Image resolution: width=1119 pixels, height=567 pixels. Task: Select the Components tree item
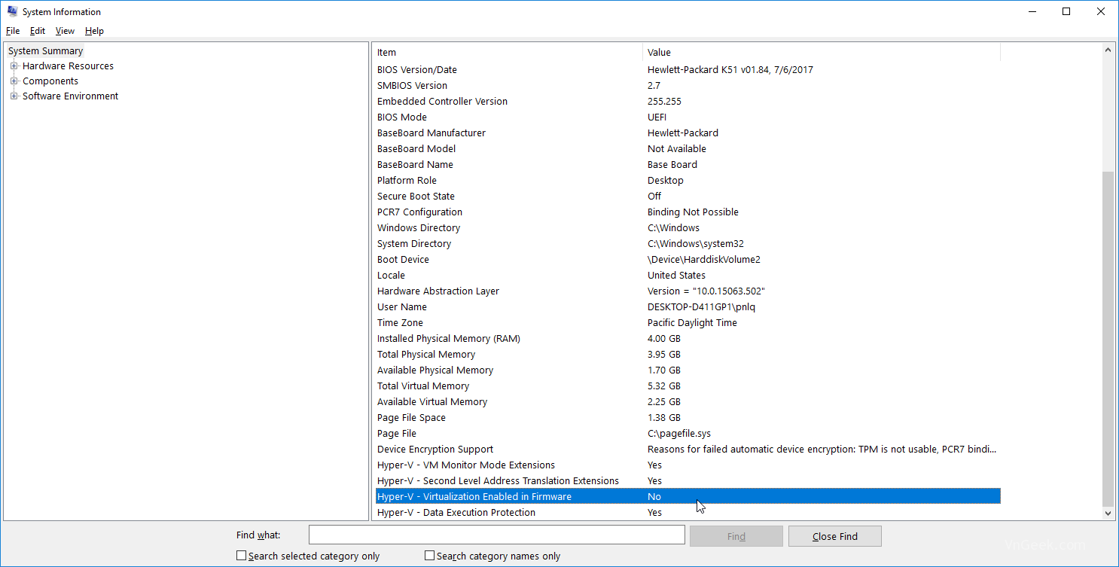pos(50,81)
